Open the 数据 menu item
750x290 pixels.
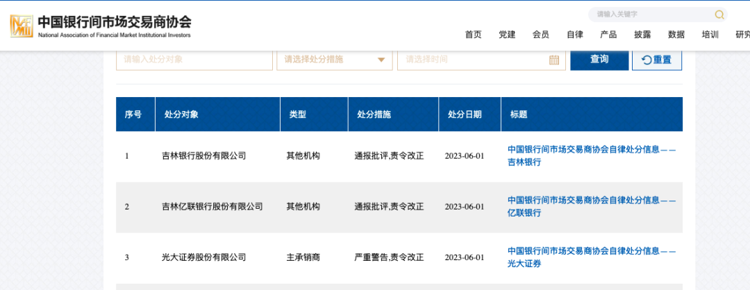click(x=676, y=35)
